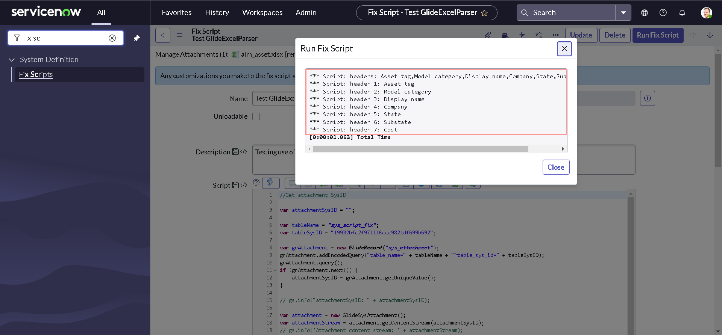This screenshot has height=335, width=722.
Task: Open the notifications bell icon
Action: point(682,13)
